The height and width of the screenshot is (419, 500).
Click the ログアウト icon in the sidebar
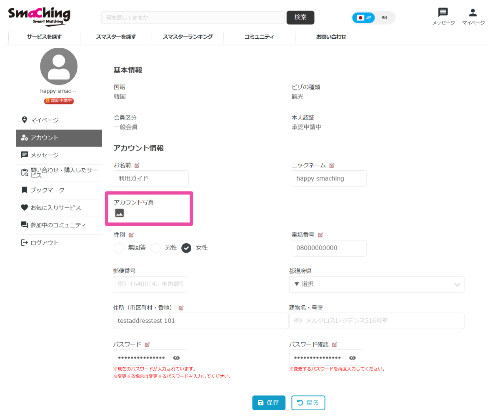(24, 242)
